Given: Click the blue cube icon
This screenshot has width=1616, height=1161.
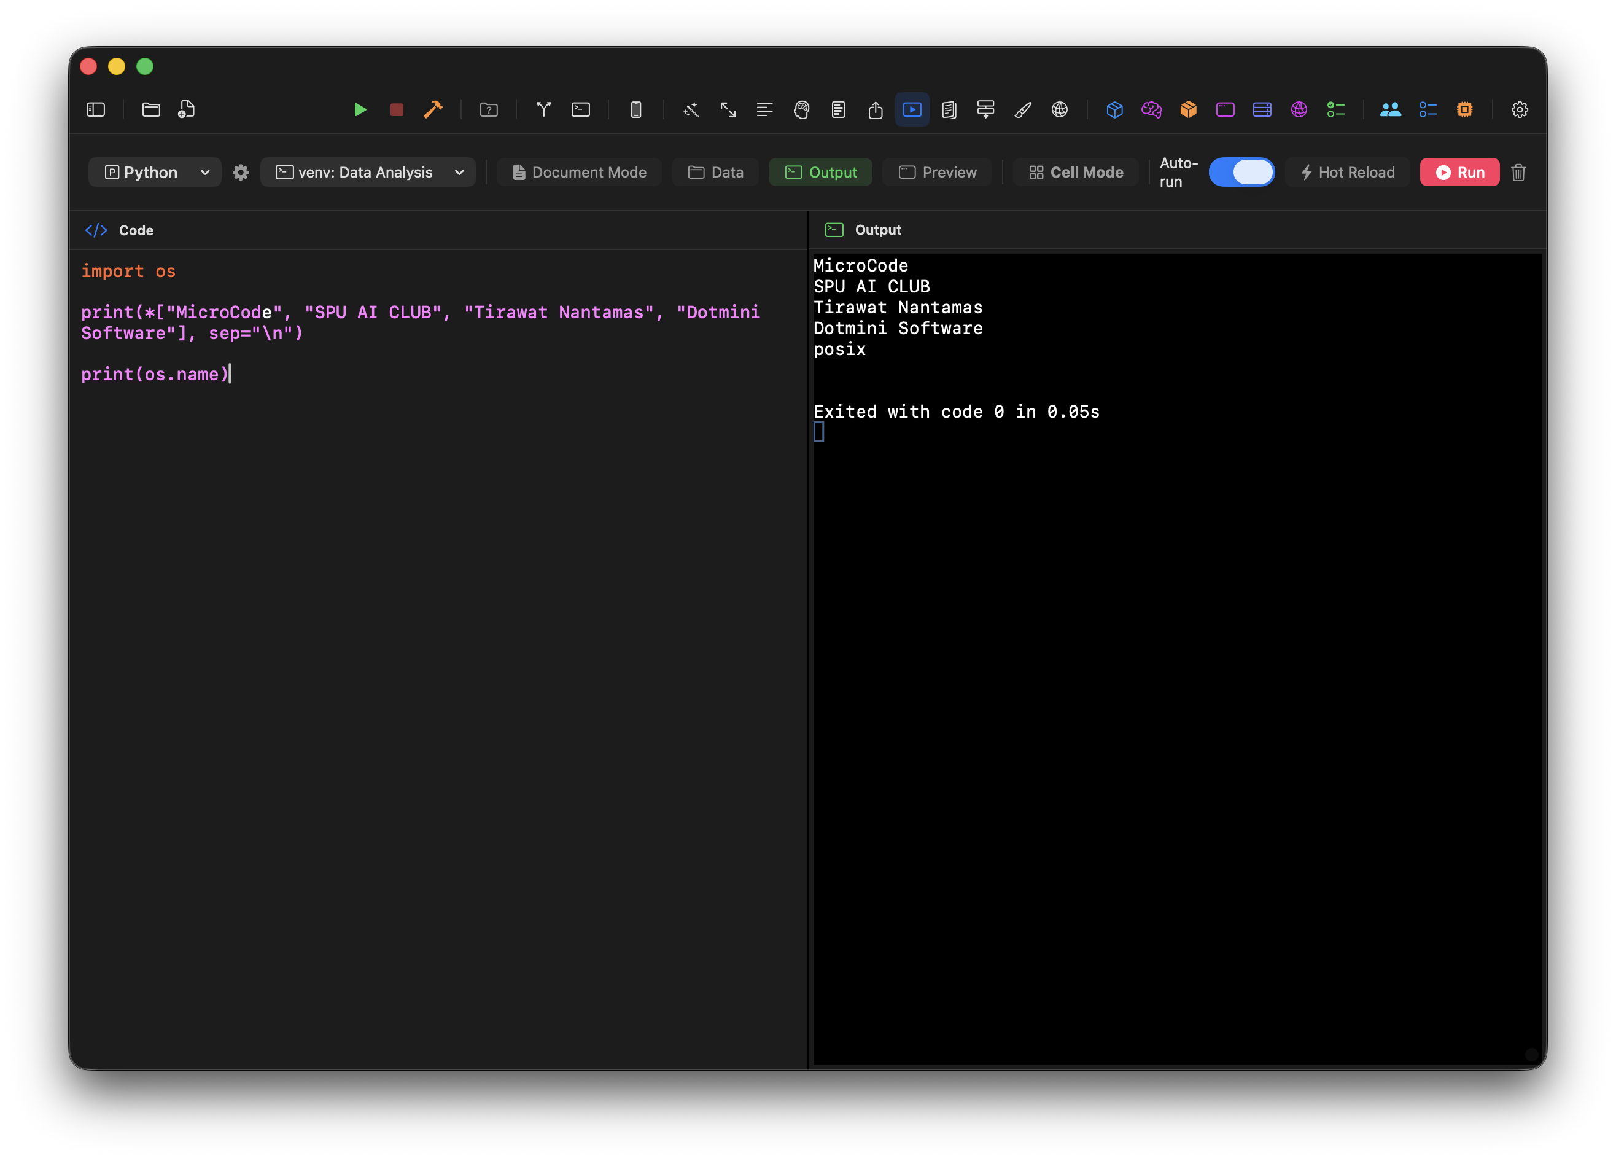Looking at the screenshot, I should tap(1115, 110).
